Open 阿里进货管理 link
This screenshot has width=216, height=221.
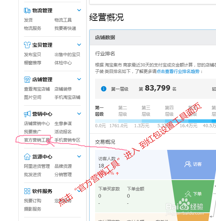tap(37, 166)
